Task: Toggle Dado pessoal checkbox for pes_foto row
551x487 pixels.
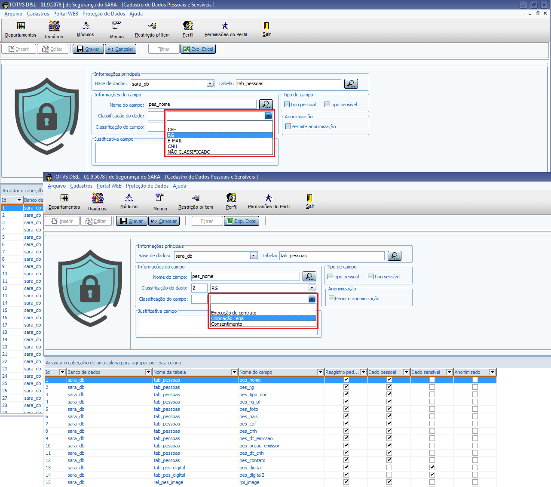Action: tap(389, 409)
